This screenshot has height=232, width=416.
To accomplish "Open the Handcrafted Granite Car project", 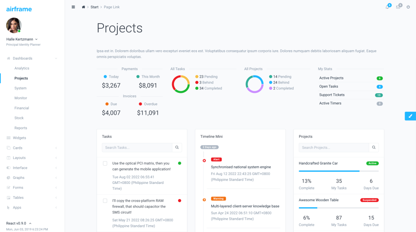I will [x=318, y=163].
